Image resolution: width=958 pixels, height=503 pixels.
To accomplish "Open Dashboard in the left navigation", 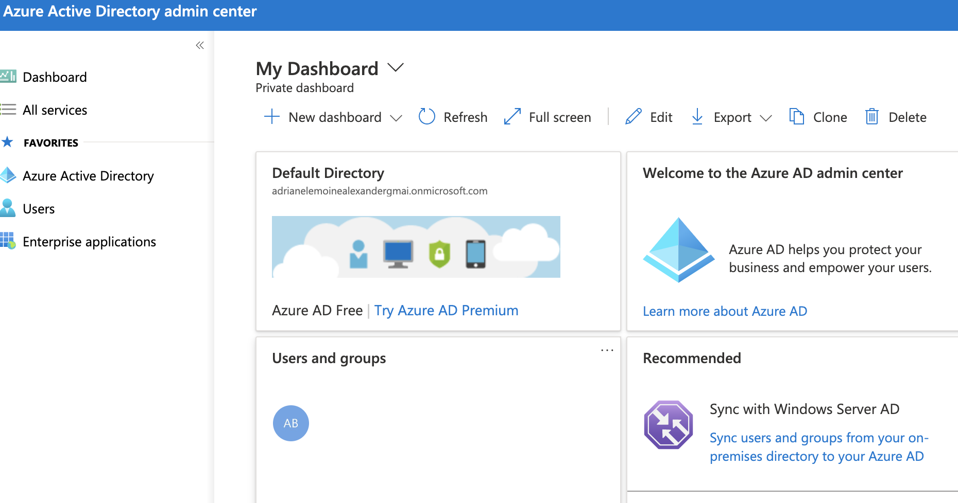I will coord(55,77).
